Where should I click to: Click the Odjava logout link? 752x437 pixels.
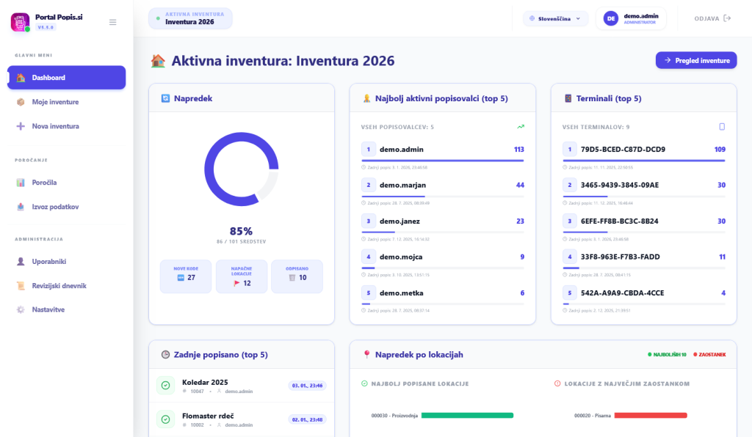[x=712, y=18]
